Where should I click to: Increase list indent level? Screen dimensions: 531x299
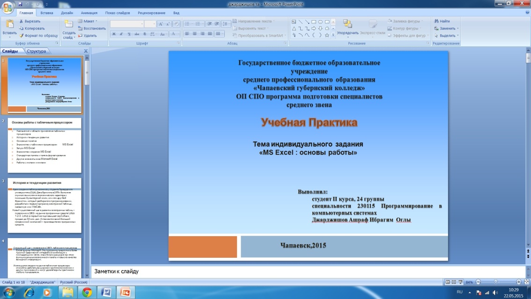(217, 24)
